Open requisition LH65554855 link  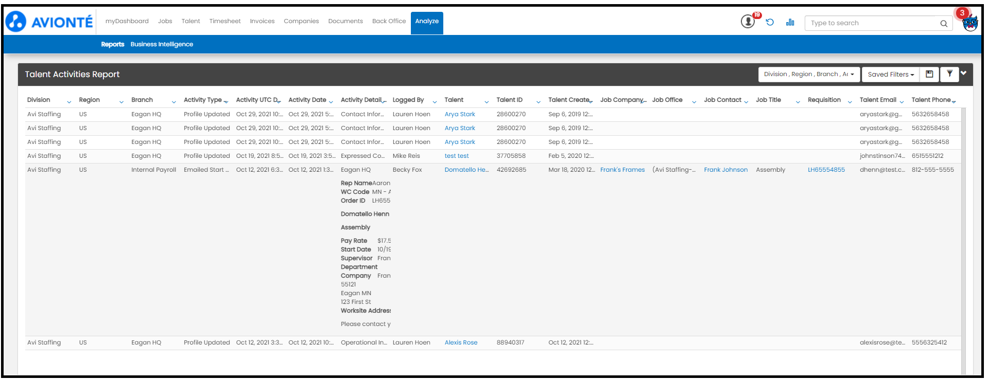pyautogui.click(x=826, y=170)
